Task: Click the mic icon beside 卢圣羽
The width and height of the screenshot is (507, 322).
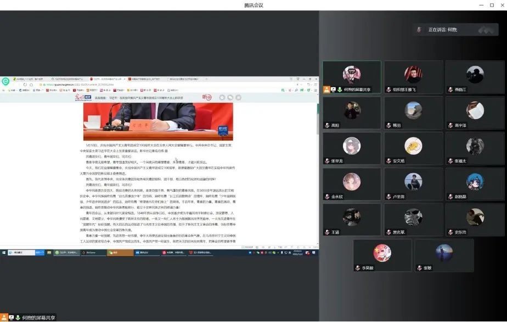Action: [x=389, y=197]
